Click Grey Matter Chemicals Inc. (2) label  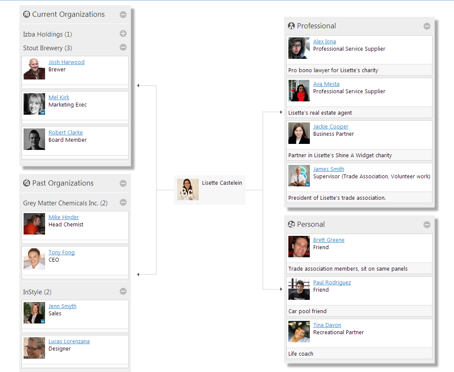pyautogui.click(x=65, y=203)
